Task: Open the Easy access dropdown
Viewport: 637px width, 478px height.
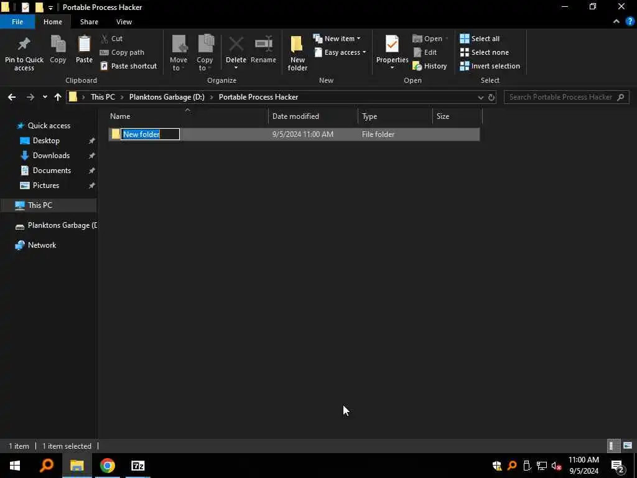Action: click(340, 52)
